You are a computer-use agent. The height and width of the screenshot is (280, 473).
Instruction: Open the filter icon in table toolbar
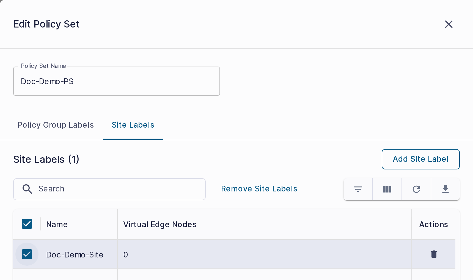pyautogui.click(x=358, y=189)
